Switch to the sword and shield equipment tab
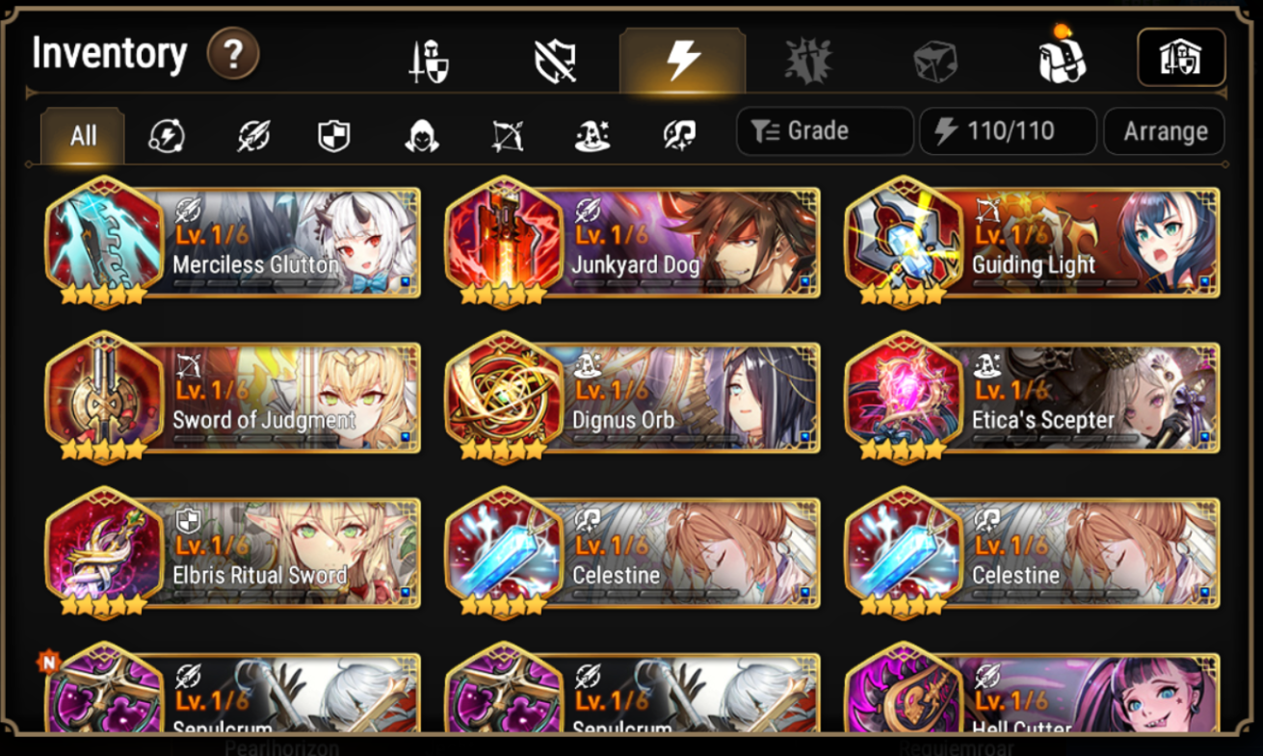The image size is (1263, 756). pyautogui.click(x=428, y=62)
